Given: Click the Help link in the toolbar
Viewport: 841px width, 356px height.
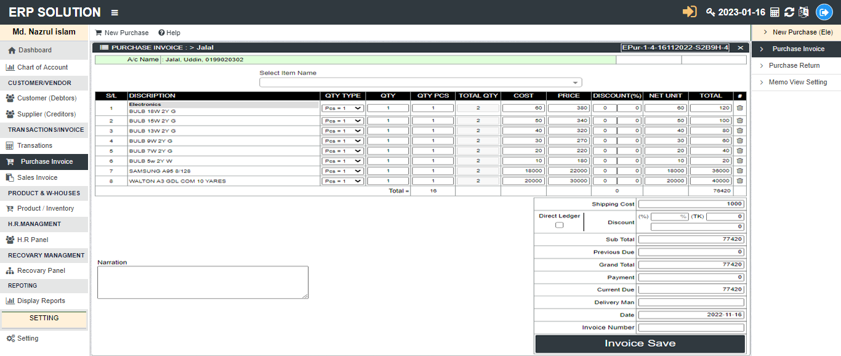Looking at the screenshot, I should tap(169, 33).
